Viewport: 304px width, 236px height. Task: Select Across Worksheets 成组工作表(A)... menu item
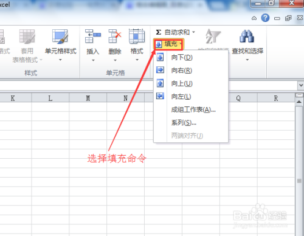[191, 109]
